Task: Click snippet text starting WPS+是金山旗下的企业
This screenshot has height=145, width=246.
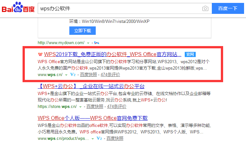Action: tap(124, 97)
